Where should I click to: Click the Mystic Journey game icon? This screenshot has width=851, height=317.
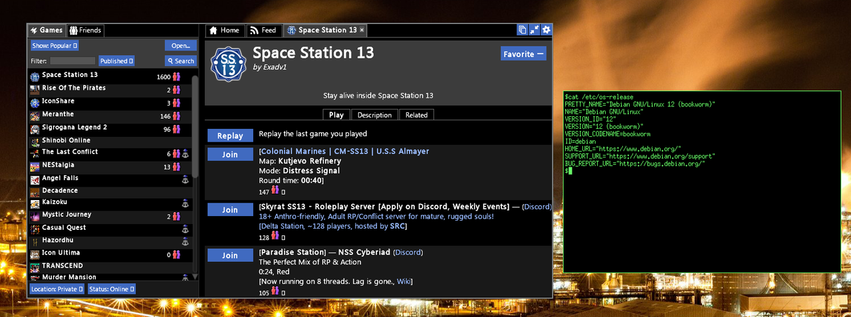tap(35, 216)
